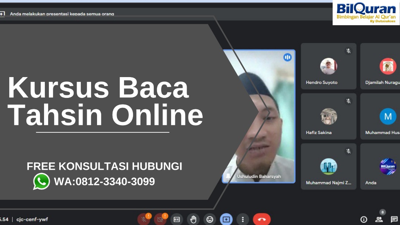Screen dimensions: 400x225
Task: Click Hafiz Sakina's muted mic icon
Action: coord(348,101)
